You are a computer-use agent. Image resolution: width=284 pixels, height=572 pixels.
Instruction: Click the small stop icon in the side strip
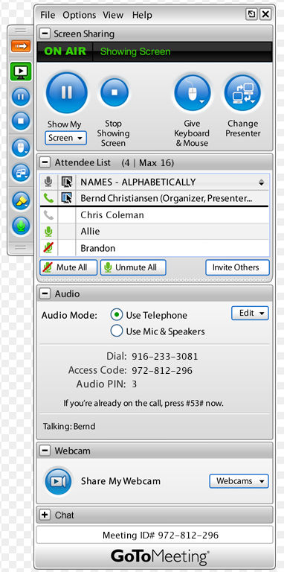(x=21, y=121)
